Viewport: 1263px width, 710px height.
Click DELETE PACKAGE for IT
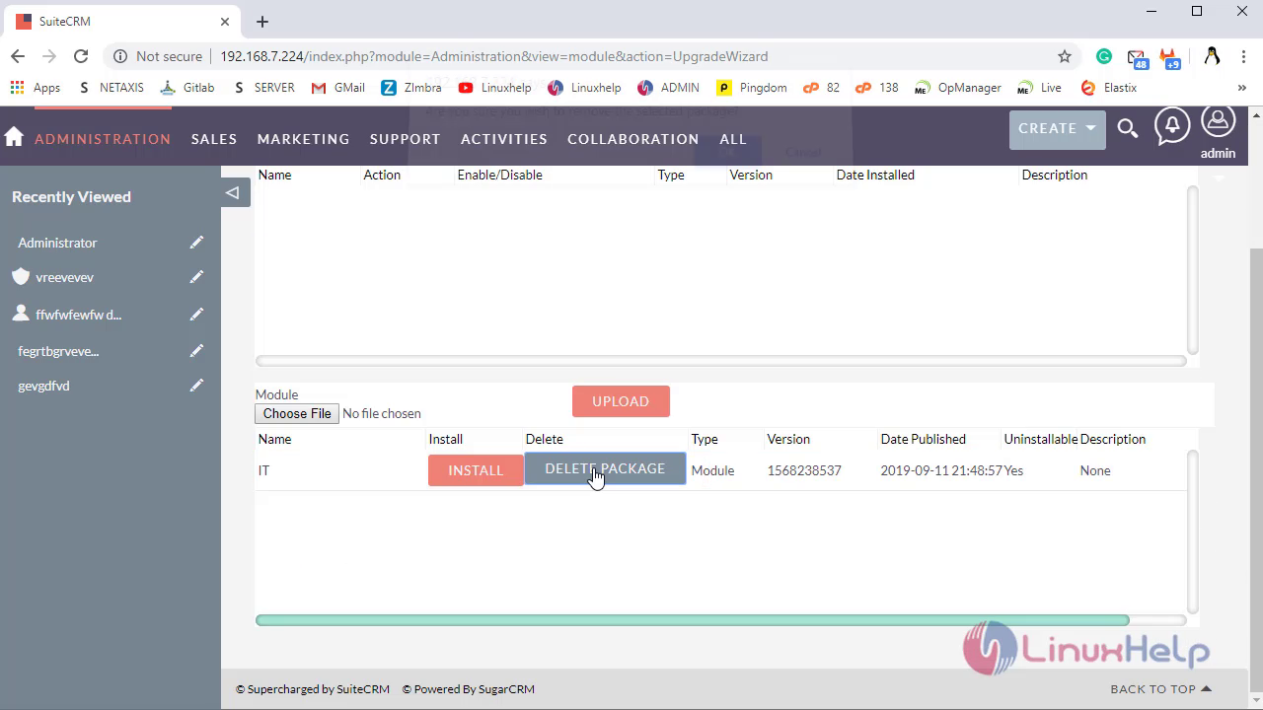[605, 468]
